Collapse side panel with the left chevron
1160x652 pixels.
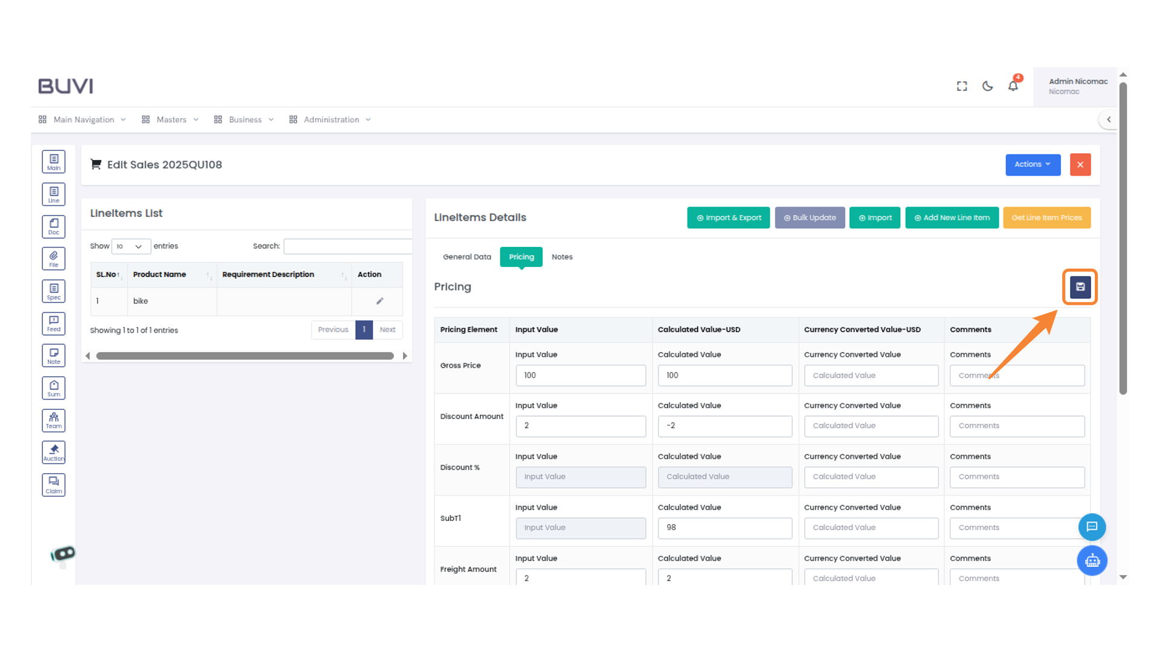point(1109,120)
